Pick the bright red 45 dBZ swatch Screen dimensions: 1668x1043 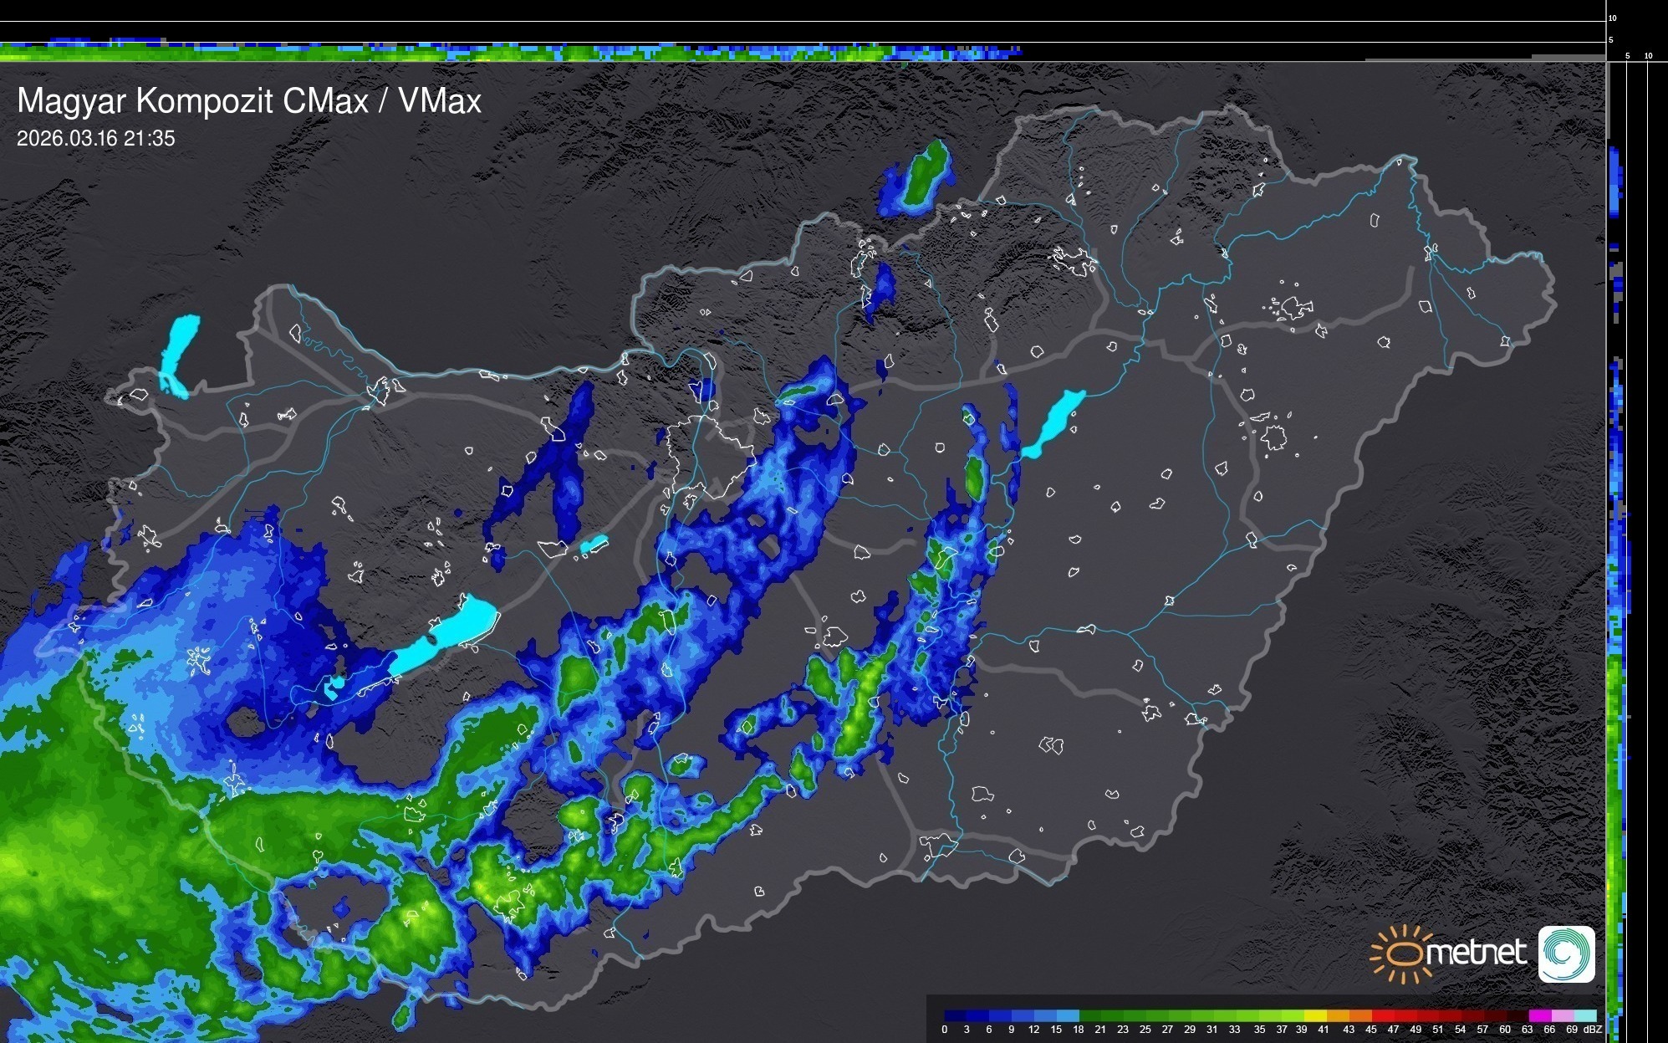[x=1382, y=1015]
